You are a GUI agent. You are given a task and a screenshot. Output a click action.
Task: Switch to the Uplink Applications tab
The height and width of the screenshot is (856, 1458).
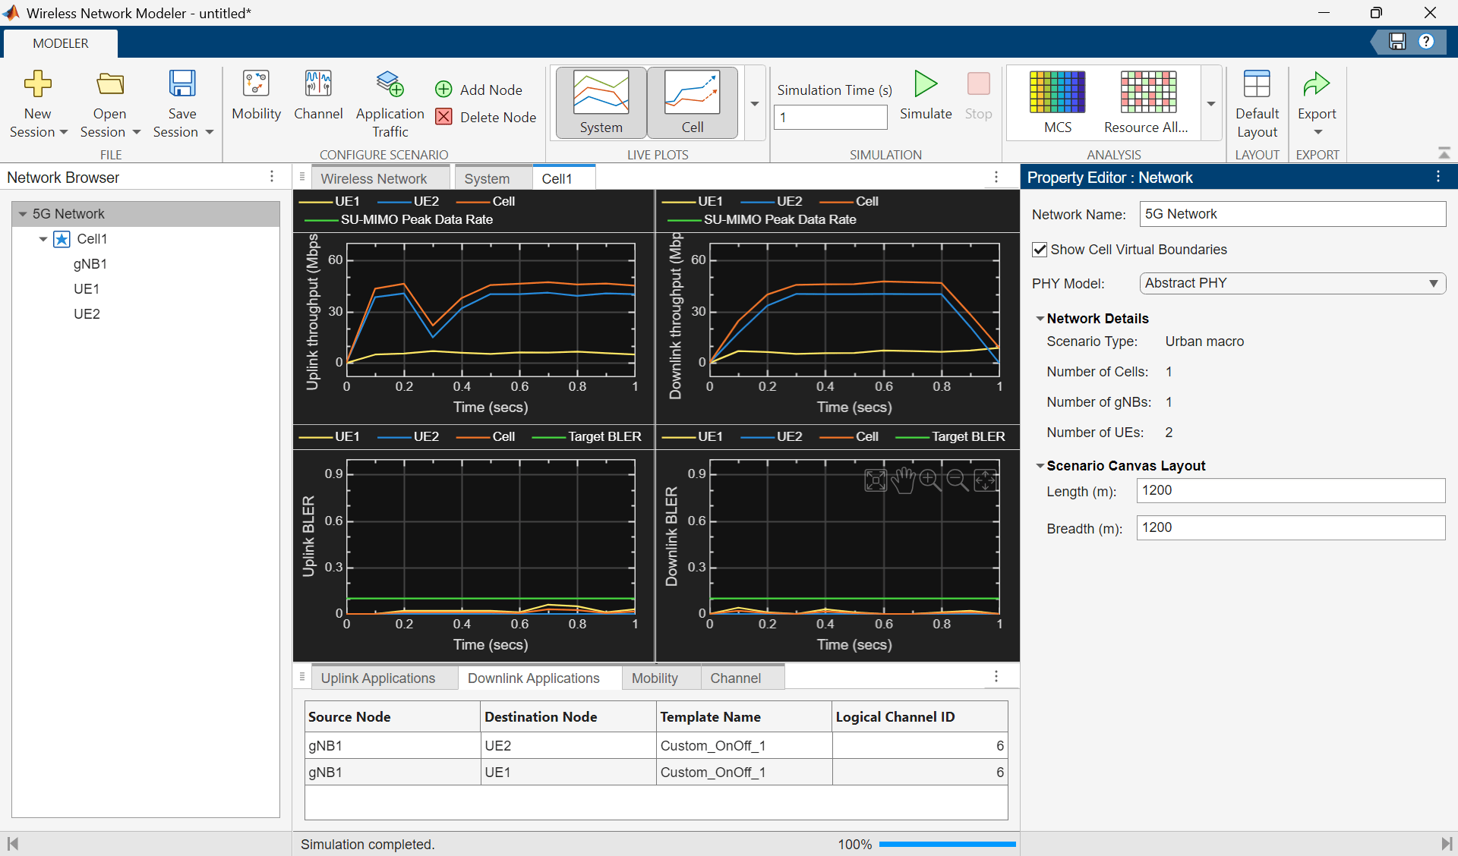pyautogui.click(x=377, y=678)
